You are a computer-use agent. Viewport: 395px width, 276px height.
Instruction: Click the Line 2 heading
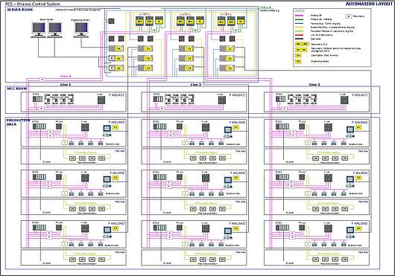coord(196,85)
